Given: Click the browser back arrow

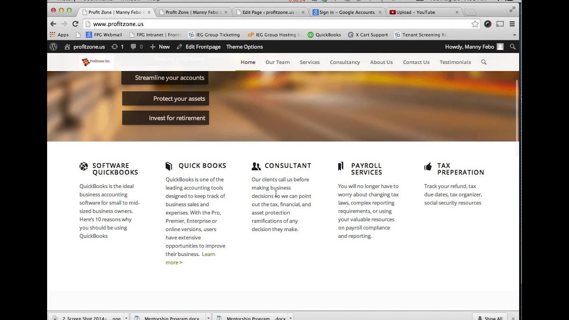Looking at the screenshot, I should pyautogui.click(x=53, y=24).
